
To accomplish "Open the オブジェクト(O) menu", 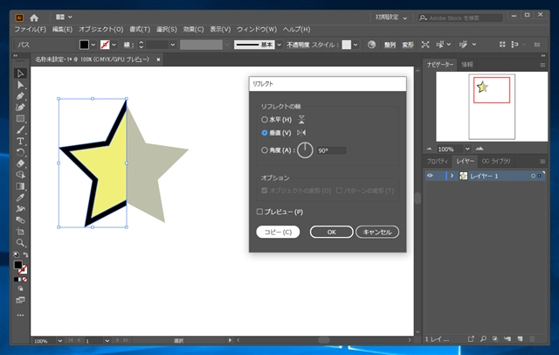I will click(101, 29).
